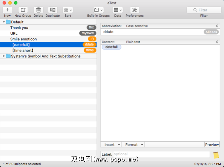Open the Data toolbar menu

[118, 10]
